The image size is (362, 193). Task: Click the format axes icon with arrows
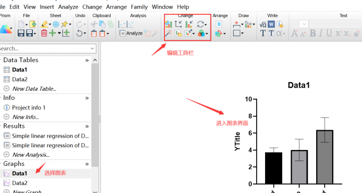[178, 24]
